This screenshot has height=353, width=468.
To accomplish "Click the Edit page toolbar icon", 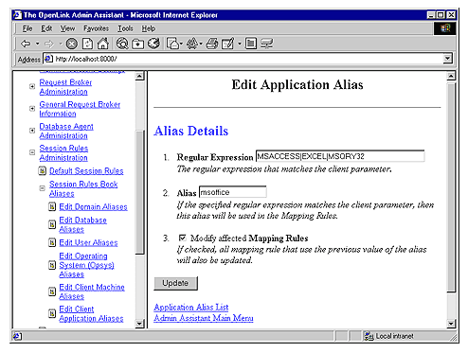I will tap(228, 44).
